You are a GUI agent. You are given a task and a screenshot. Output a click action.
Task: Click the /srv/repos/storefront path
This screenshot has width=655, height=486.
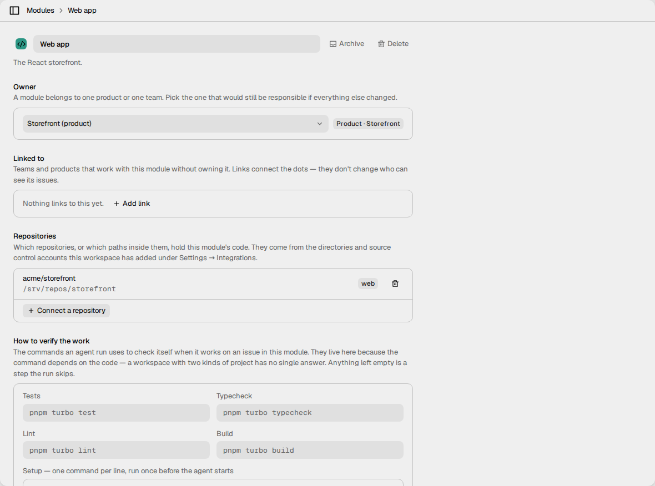69,289
